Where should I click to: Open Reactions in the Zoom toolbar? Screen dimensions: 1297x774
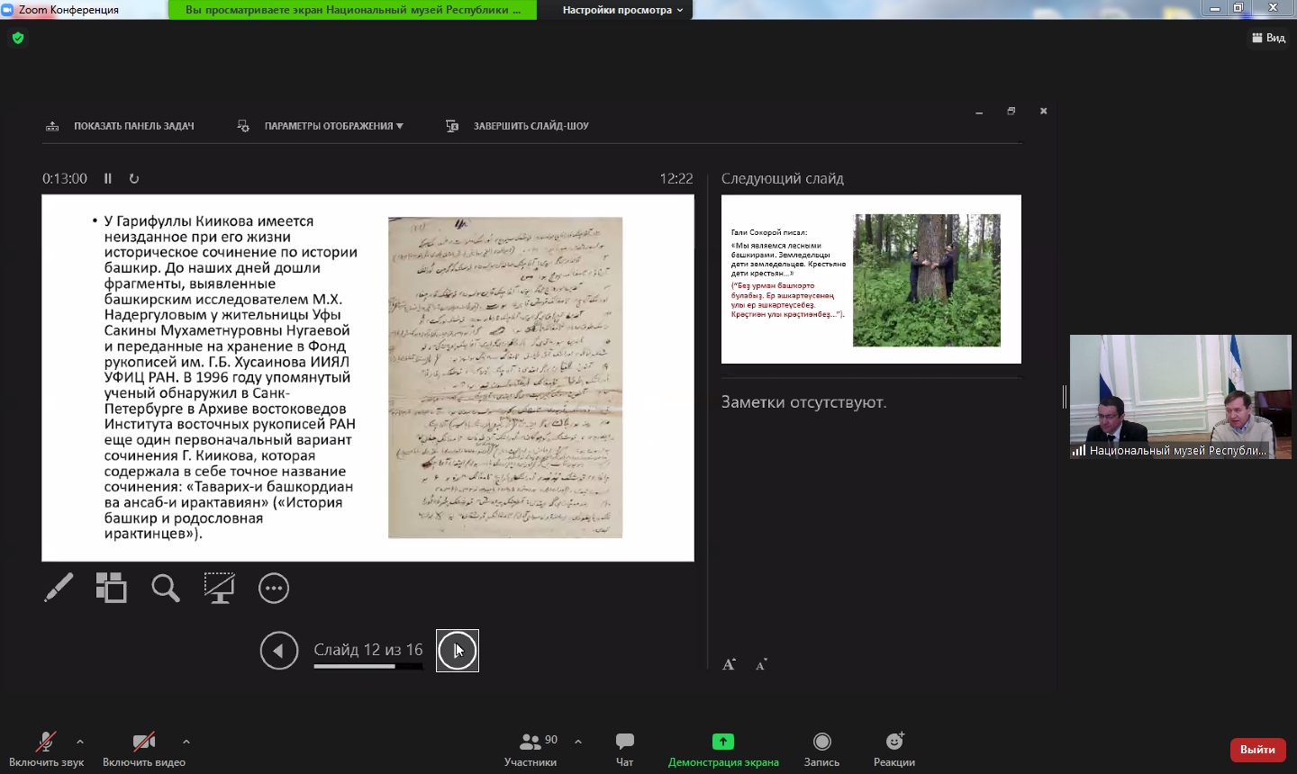click(893, 749)
